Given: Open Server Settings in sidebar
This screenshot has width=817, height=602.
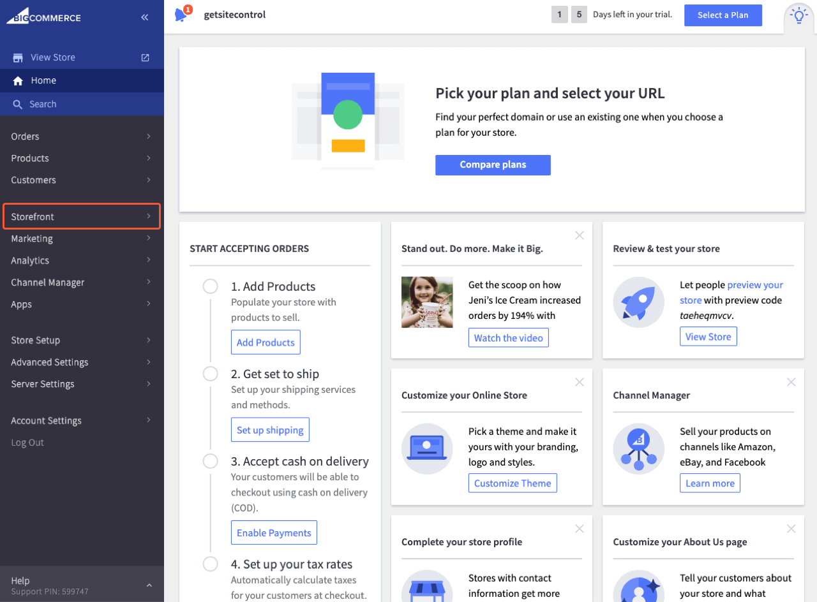Looking at the screenshot, I should coord(82,384).
